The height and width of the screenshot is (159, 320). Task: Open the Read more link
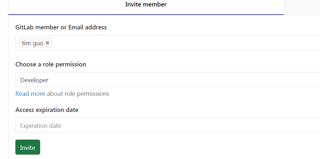pyautogui.click(x=30, y=94)
